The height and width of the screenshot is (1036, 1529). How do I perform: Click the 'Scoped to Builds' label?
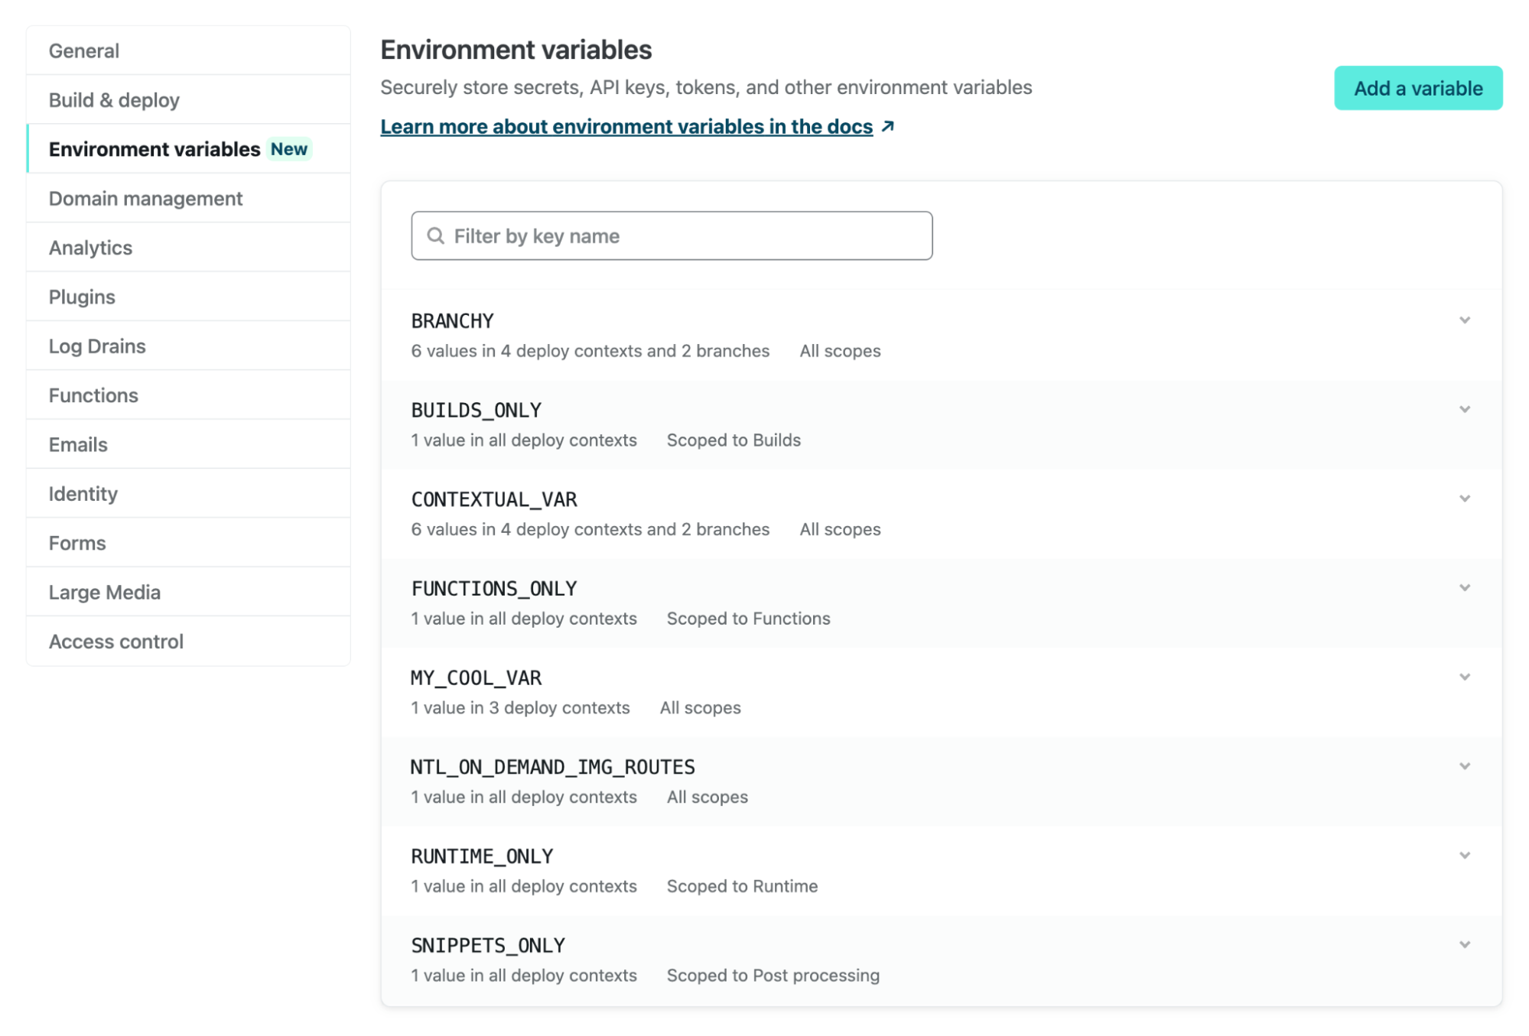point(734,440)
